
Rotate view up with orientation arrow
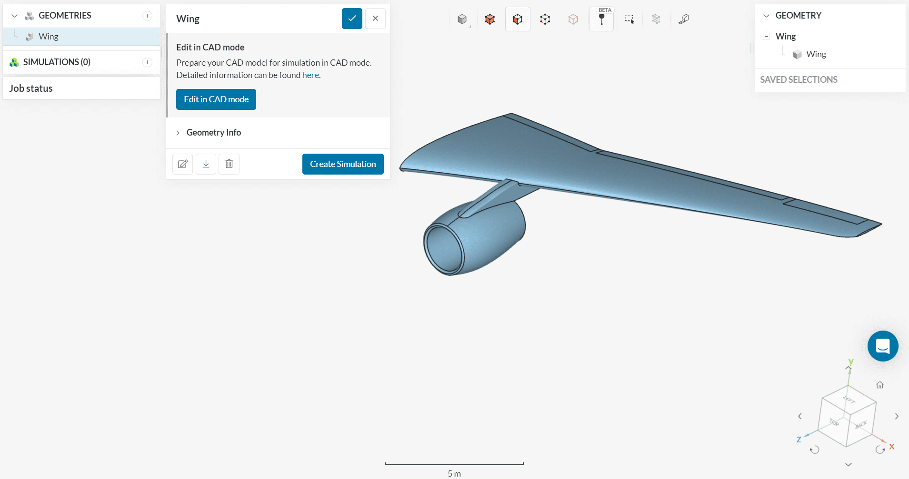849,368
